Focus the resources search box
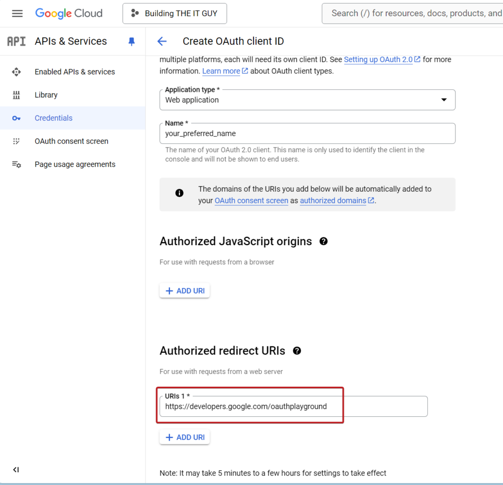 point(414,13)
